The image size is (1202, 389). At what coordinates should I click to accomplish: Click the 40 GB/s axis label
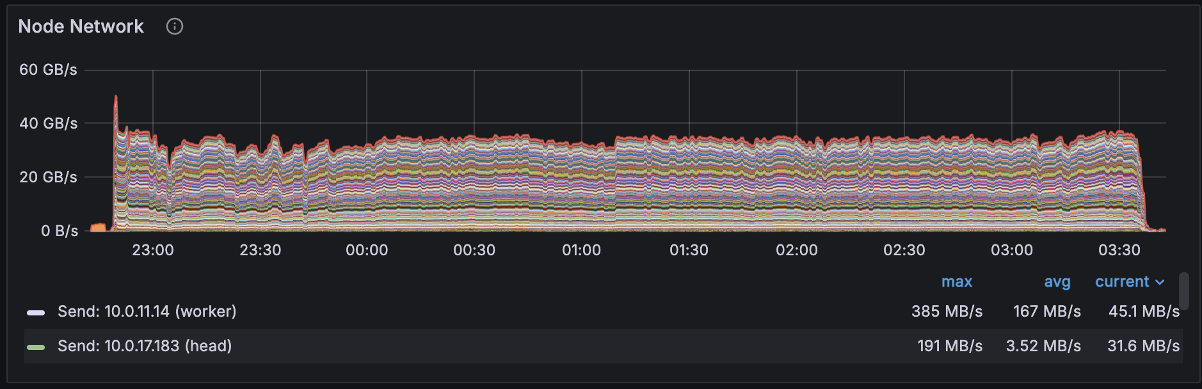48,123
